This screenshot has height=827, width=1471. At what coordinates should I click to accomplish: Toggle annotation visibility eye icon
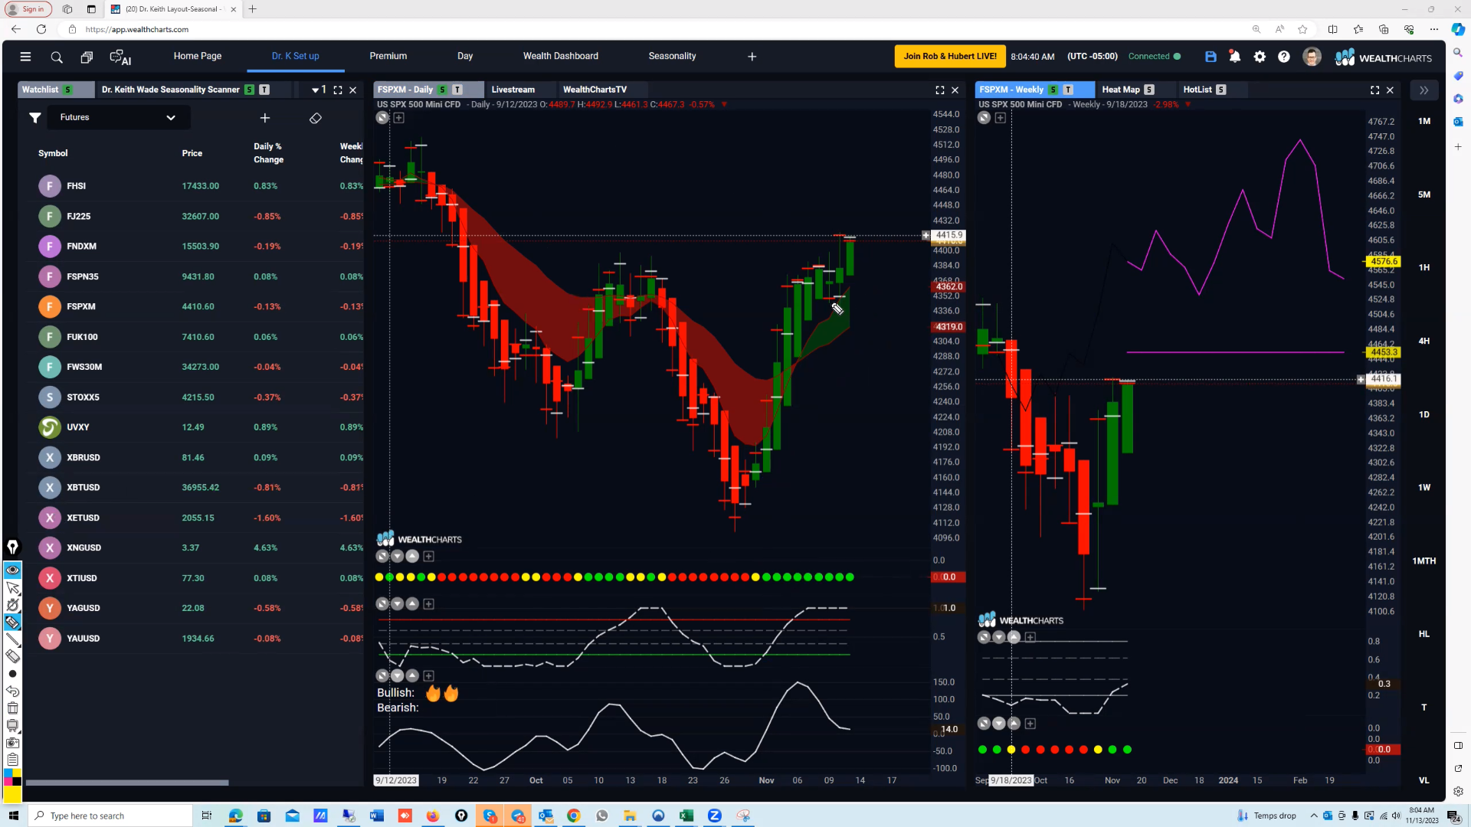pos(12,570)
